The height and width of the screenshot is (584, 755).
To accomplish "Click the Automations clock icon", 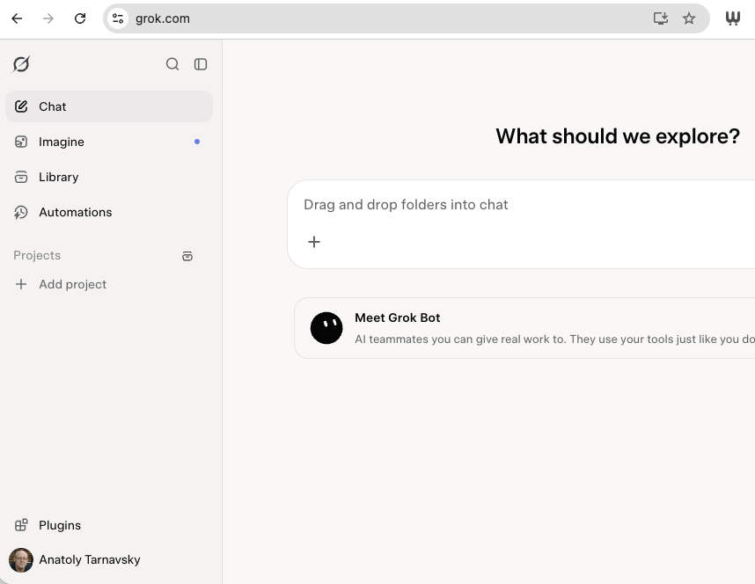I will tap(21, 212).
